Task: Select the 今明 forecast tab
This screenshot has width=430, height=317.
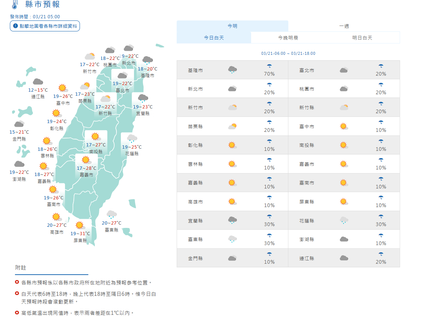Action: (x=232, y=26)
